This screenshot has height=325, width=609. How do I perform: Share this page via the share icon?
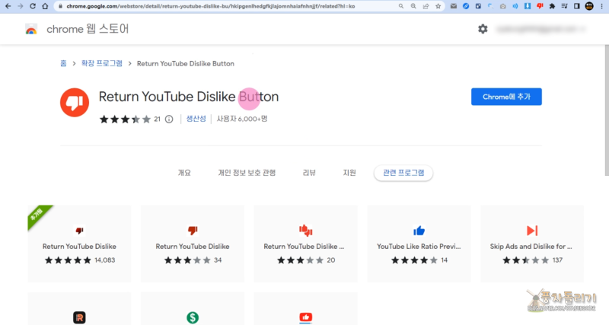tap(426, 6)
